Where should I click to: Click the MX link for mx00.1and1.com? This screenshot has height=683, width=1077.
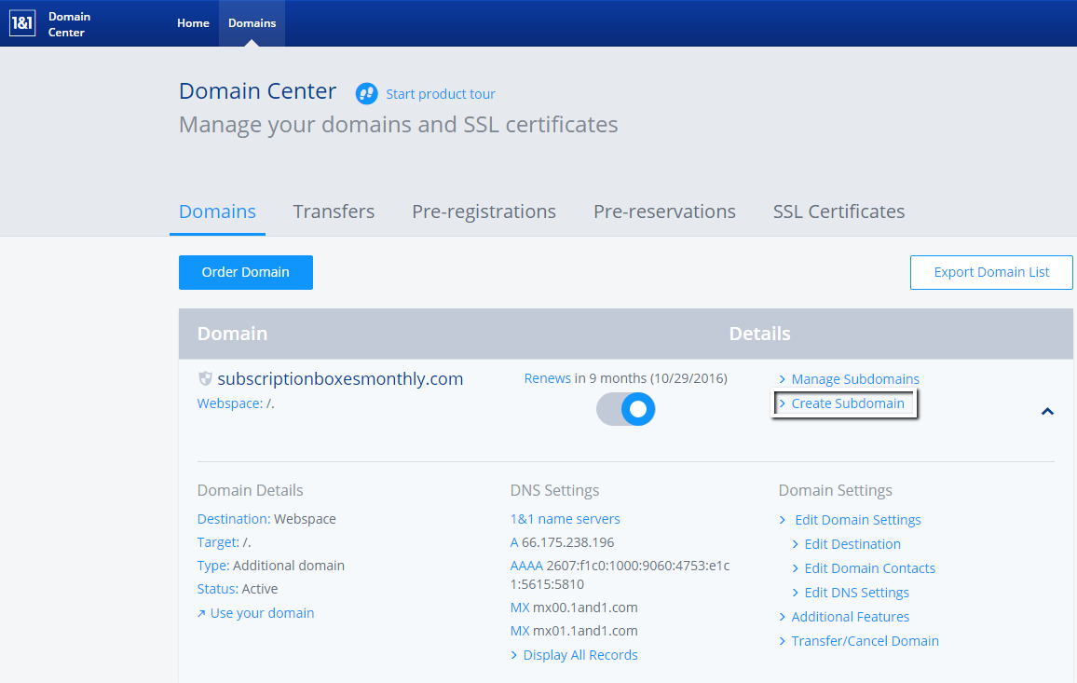[x=520, y=608]
